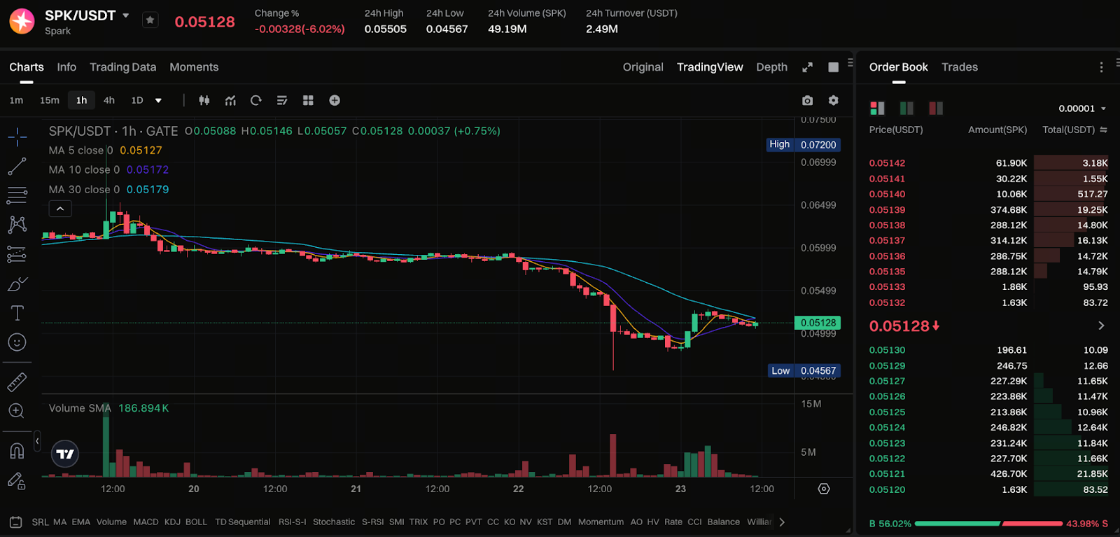Open the order book more options menu
The image size is (1120, 537).
(1101, 67)
